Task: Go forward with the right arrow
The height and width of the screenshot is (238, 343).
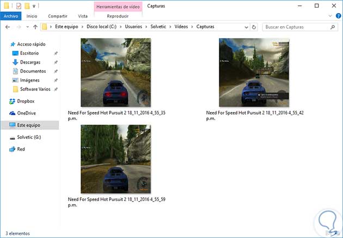Action: click(19, 27)
